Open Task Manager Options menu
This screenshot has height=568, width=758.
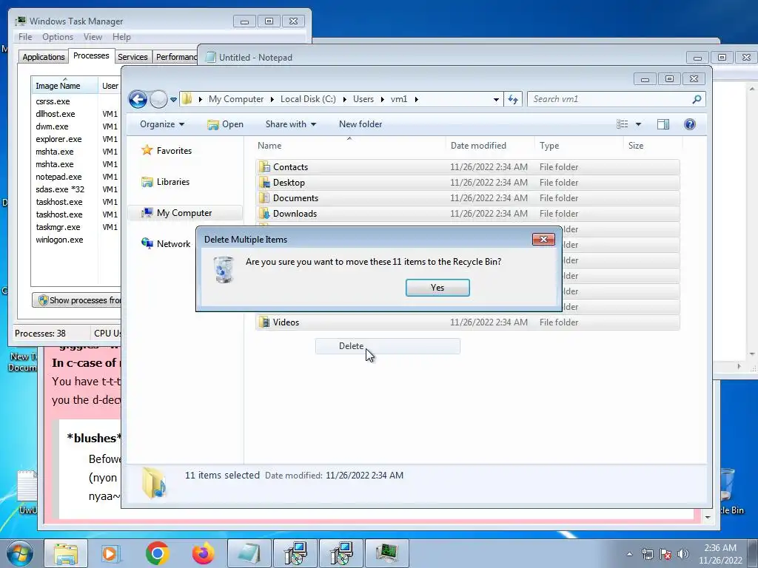(58, 37)
